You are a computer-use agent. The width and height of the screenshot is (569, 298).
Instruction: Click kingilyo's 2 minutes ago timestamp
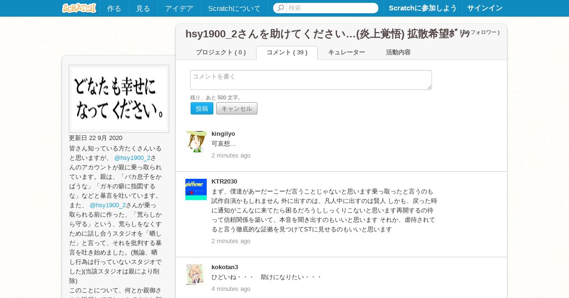231,156
